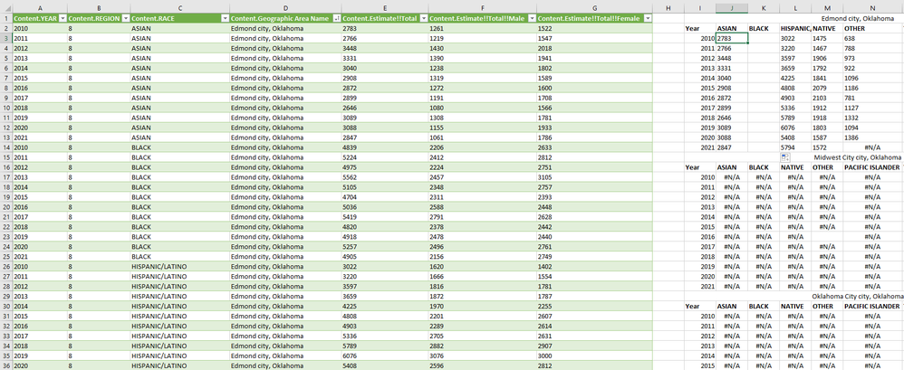Open the Content.REGION filter dropdown

[x=126, y=18]
